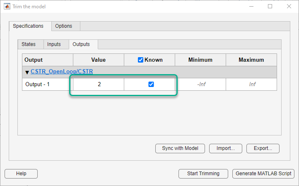Open Help for trimming
The height and width of the screenshot is (186, 299).
point(21,174)
